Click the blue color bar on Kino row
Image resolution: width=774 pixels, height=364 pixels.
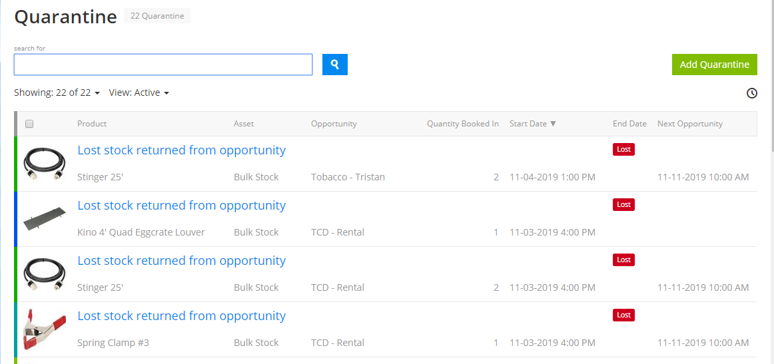click(x=15, y=219)
